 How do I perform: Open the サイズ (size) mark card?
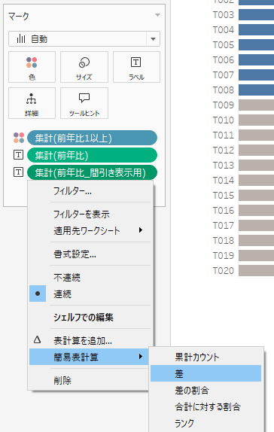[84, 67]
